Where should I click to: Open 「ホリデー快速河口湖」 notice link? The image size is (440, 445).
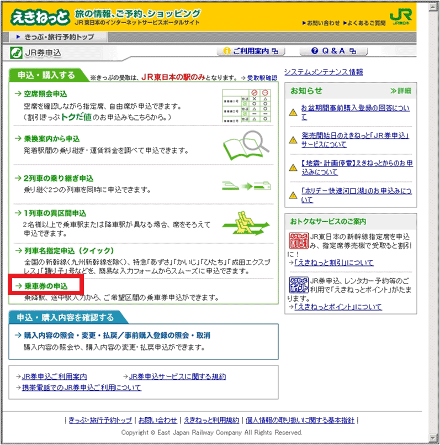coord(357,195)
